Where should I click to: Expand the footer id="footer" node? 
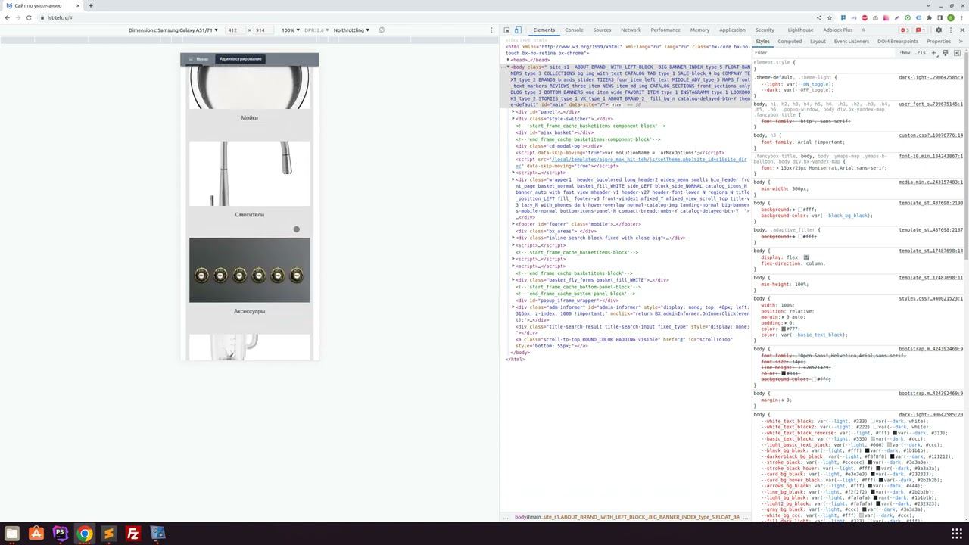point(513,224)
